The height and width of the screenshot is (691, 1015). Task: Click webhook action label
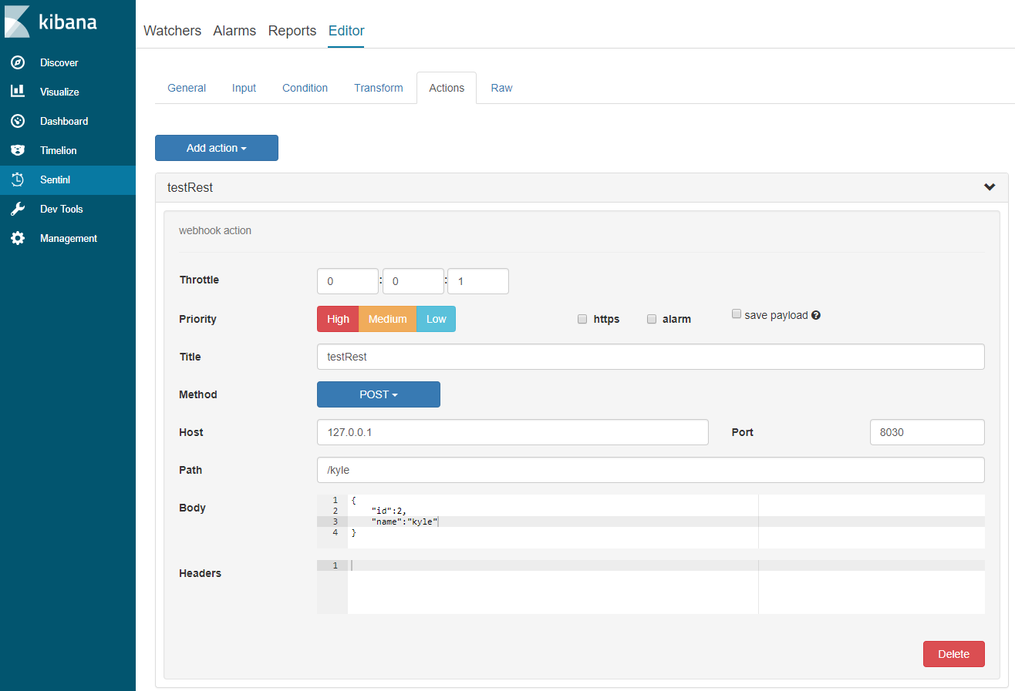215,230
